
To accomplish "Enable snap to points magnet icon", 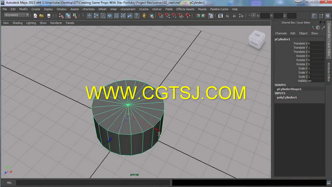I will tap(174, 16).
